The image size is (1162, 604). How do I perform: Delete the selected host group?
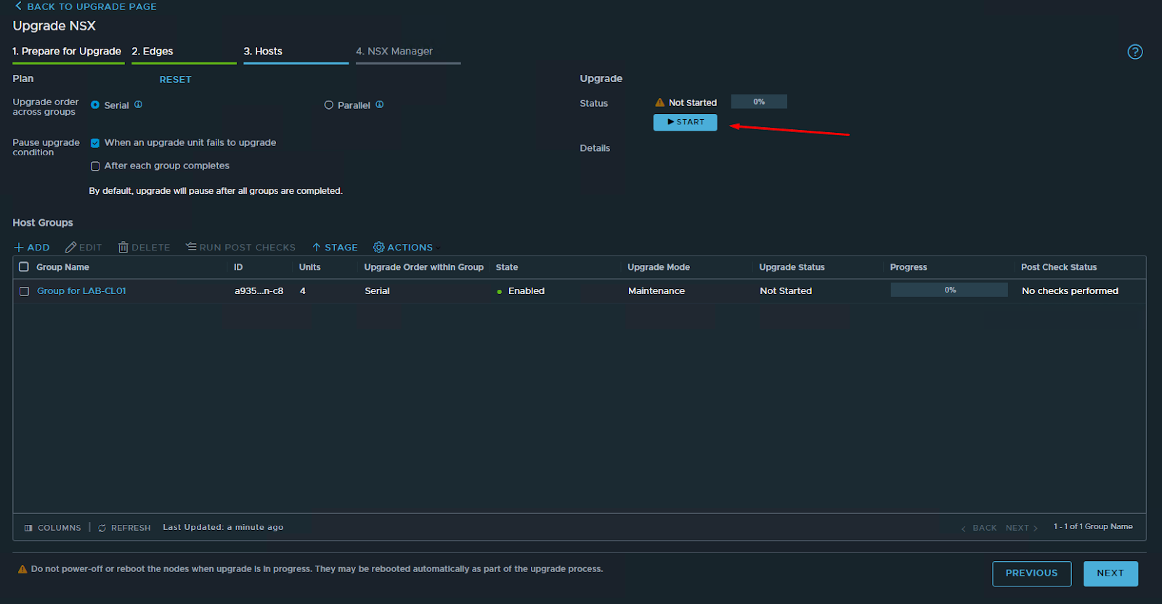click(144, 248)
